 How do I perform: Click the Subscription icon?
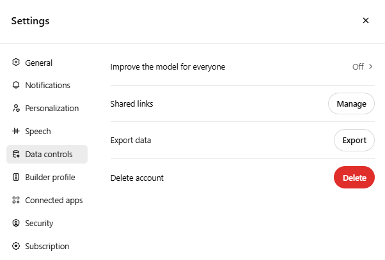pos(16,246)
